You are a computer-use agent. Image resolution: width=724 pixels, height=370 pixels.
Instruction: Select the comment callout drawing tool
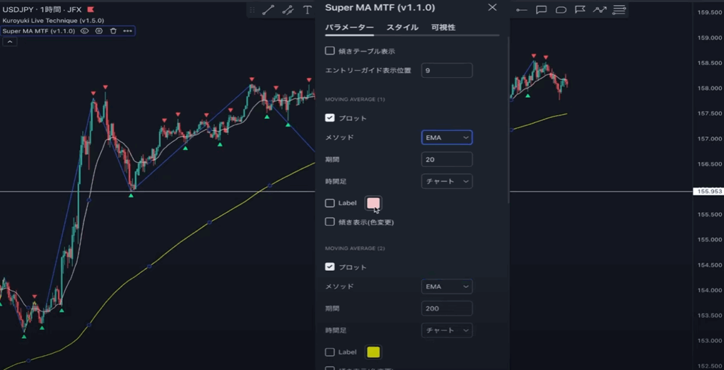pyautogui.click(x=541, y=10)
